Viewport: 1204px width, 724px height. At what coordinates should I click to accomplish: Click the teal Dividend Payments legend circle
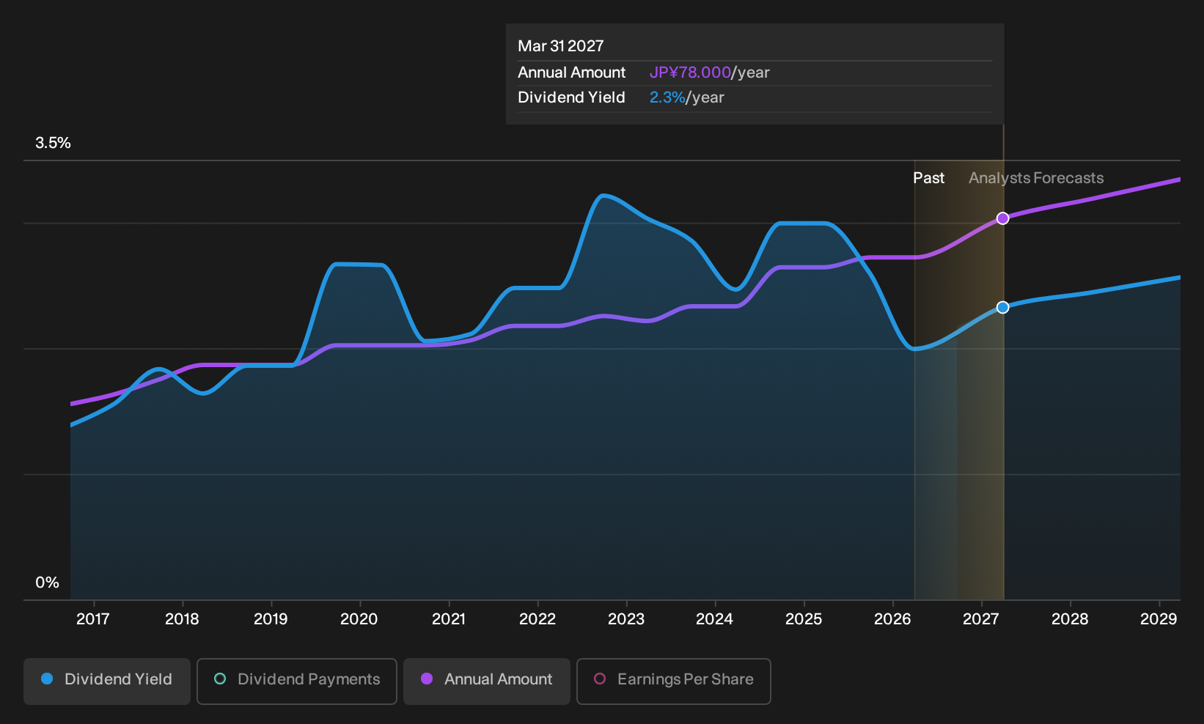pyautogui.click(x=220, y=679)
